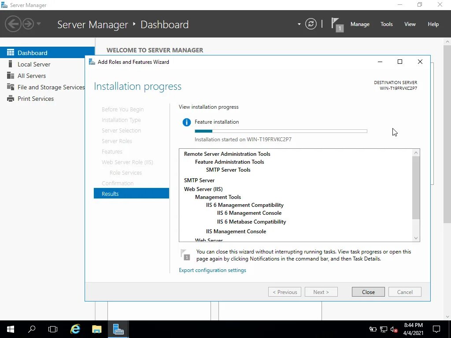Open the Action Center notification icon
The width and height of the screenshot is (451, 338).
click(436, 329)
